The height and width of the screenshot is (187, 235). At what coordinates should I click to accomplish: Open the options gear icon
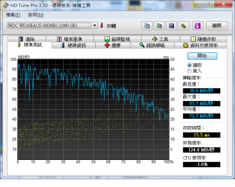point(184,26)
